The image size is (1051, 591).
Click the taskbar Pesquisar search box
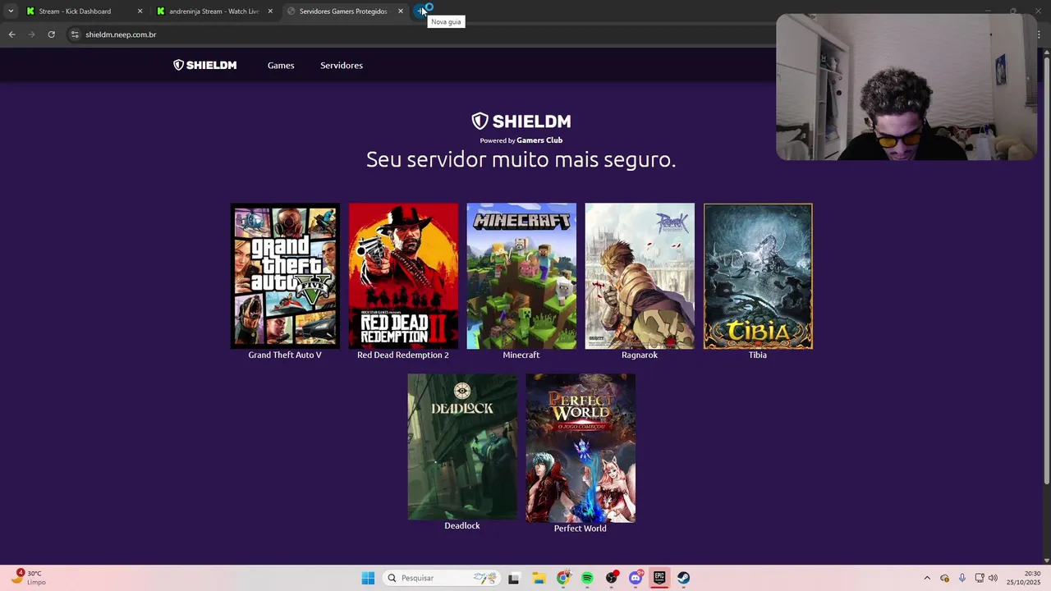coord(442,578)
